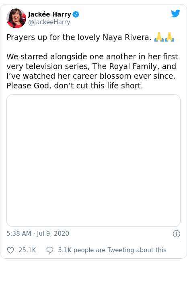The image size is (187, 289).
Task: Click the empty embedded media card
Action: (93, 161)
